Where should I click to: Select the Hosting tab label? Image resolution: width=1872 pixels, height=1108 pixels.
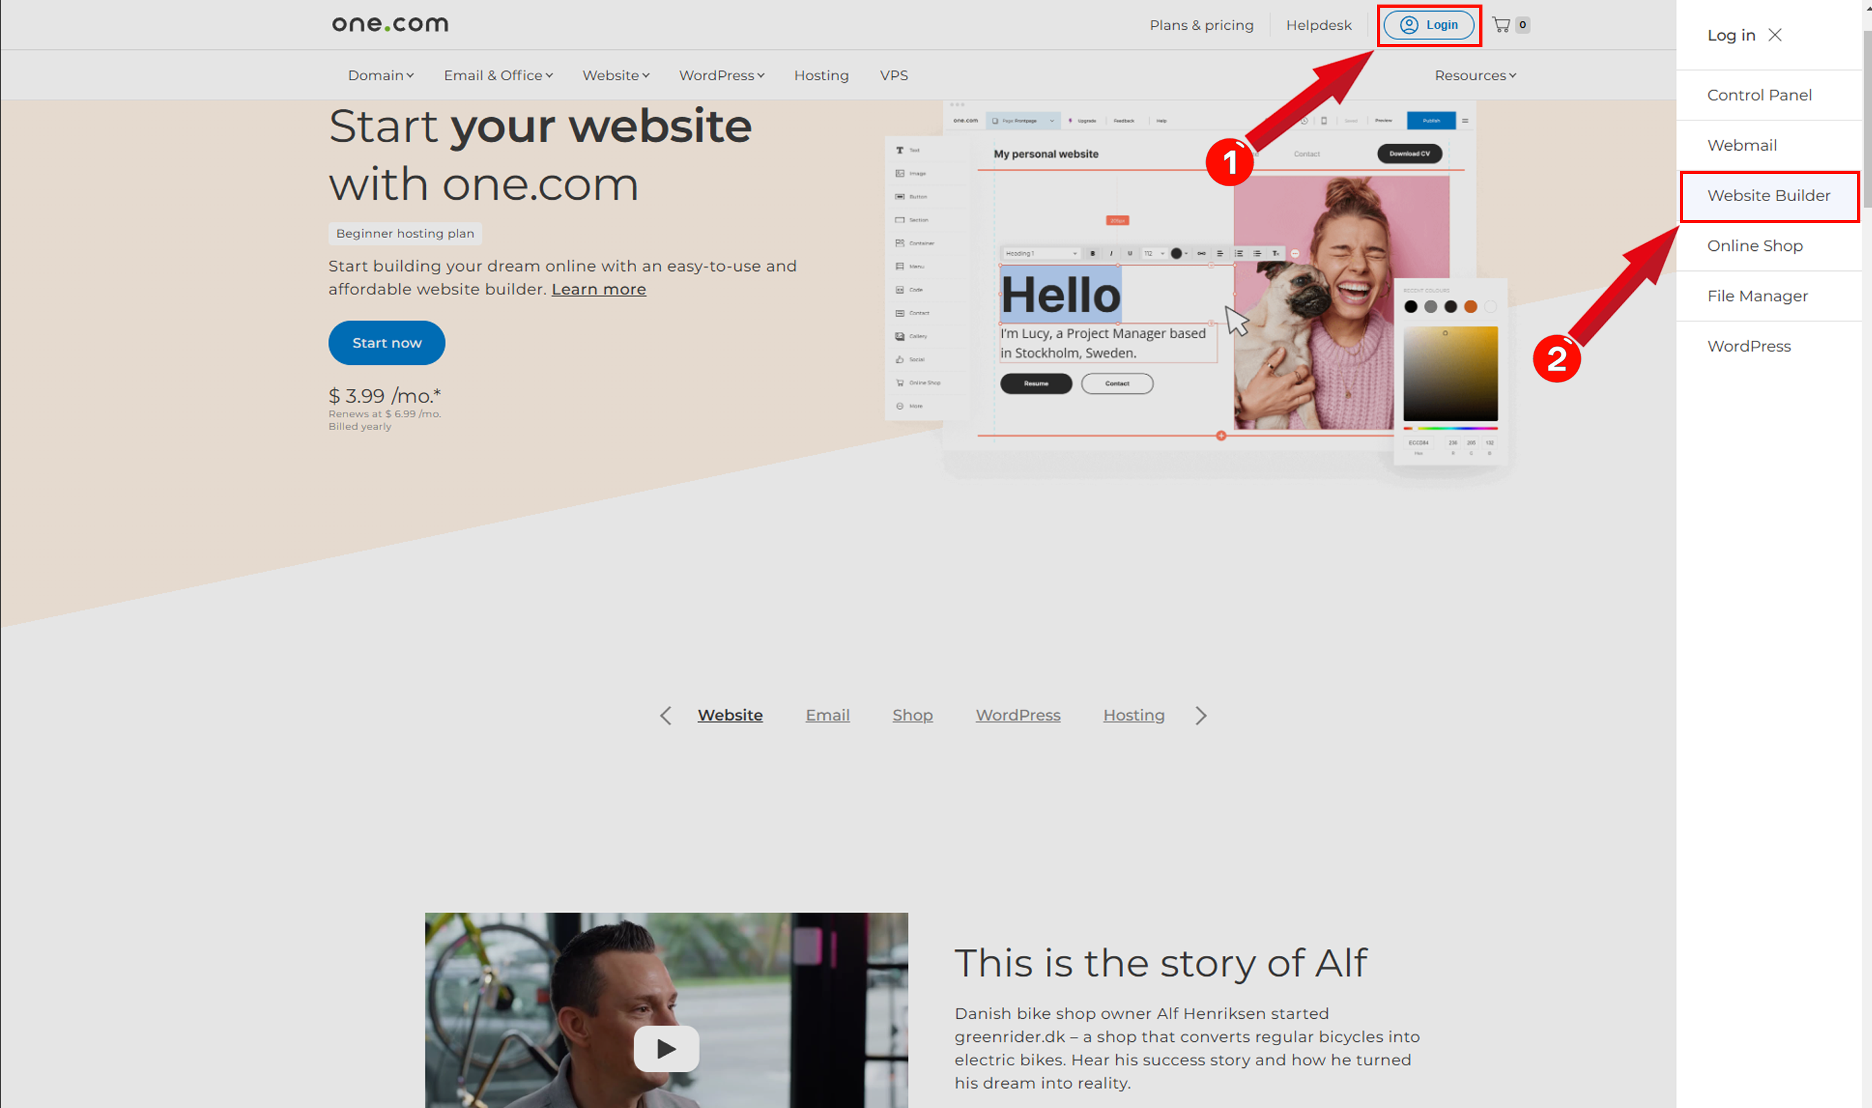pyautogui.click(x=1133, y=715)
